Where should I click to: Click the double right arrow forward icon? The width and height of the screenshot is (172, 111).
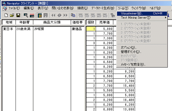65,15
